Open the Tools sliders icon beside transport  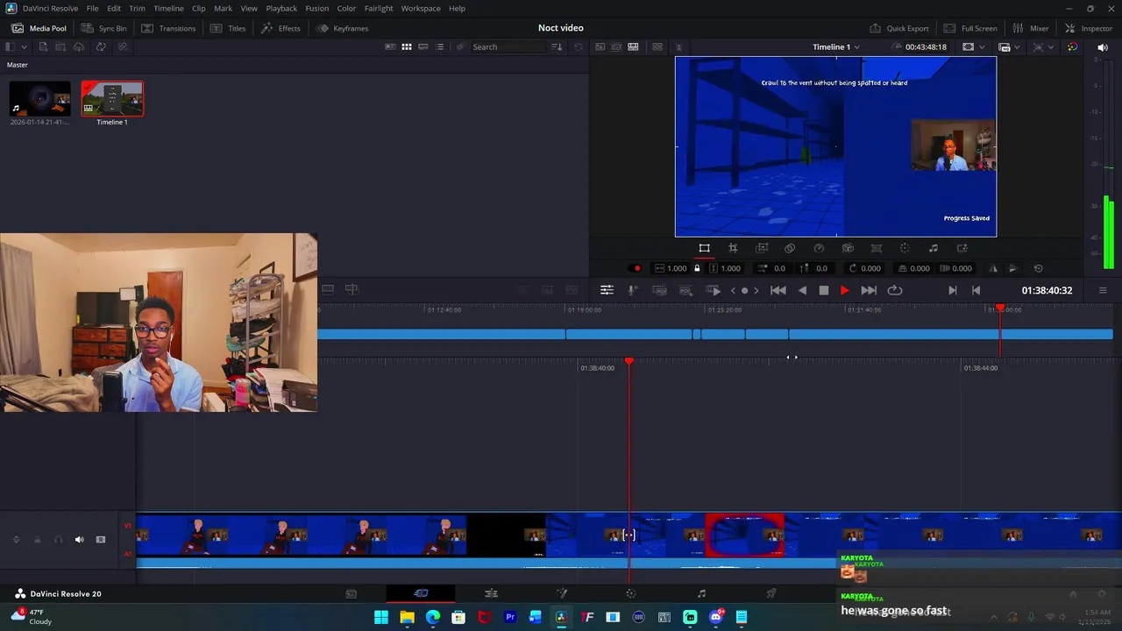(x=607, y=290)
